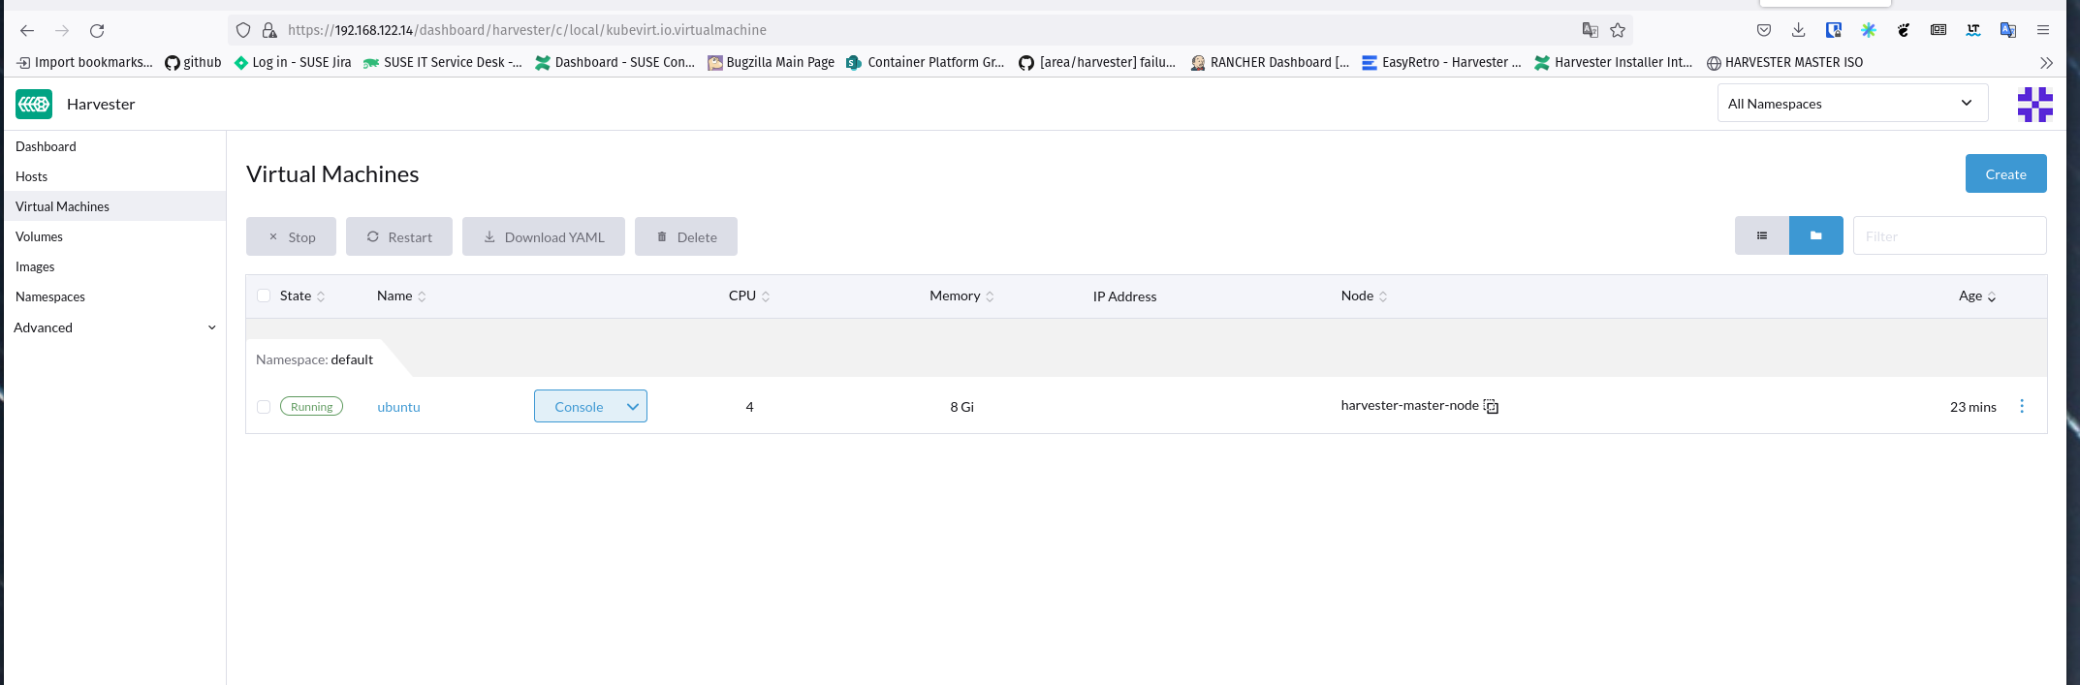Open RANCHER Dashboard bookmark
Screen dimensions: 2080x685
[x=1270, y=62]
